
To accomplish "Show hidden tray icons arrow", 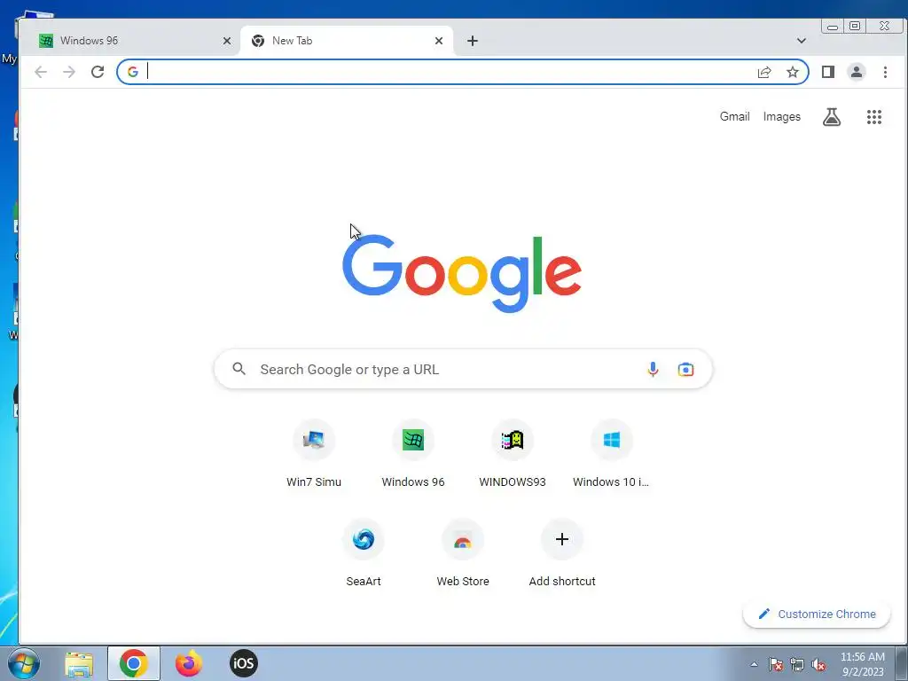I will (754, 664).
